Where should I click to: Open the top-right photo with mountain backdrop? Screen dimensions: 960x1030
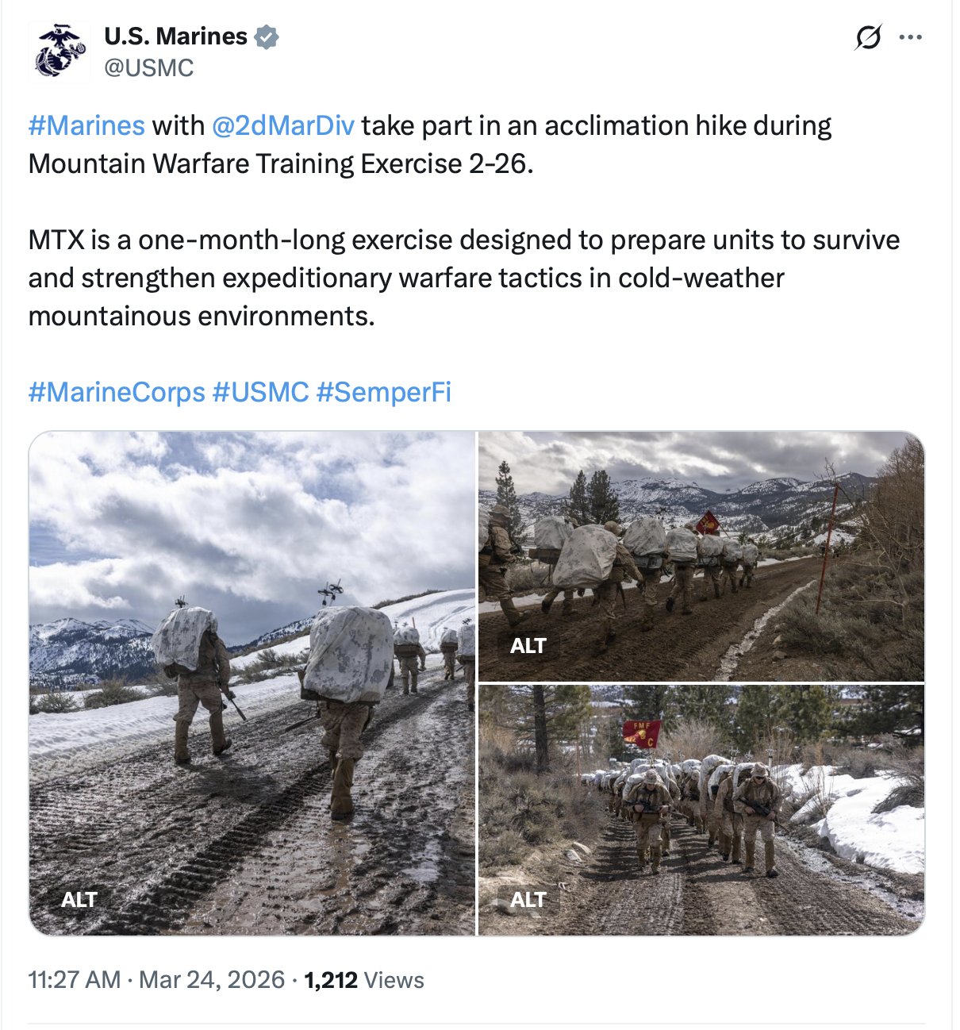(701, 555)
